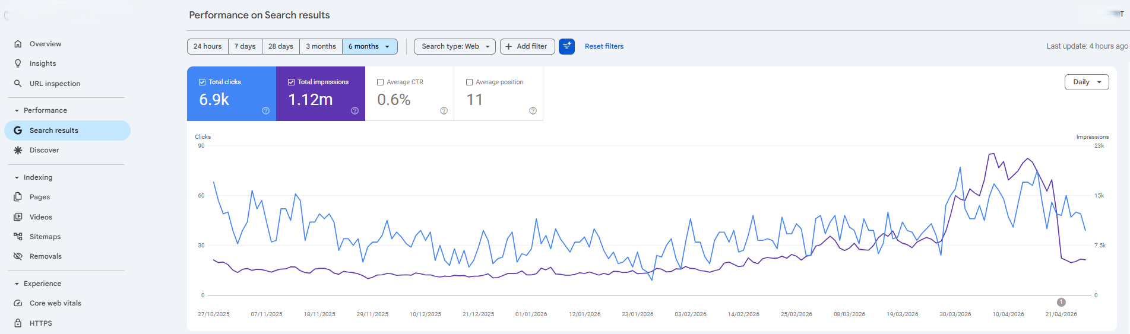Screen dimensions: 1130x334
Task: Click the Clicks axis label
Action: coord(203,137)
